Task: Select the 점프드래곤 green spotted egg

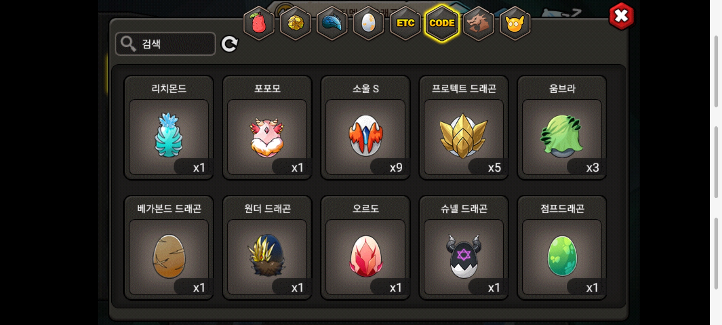Action: click(x=562, y=248)
